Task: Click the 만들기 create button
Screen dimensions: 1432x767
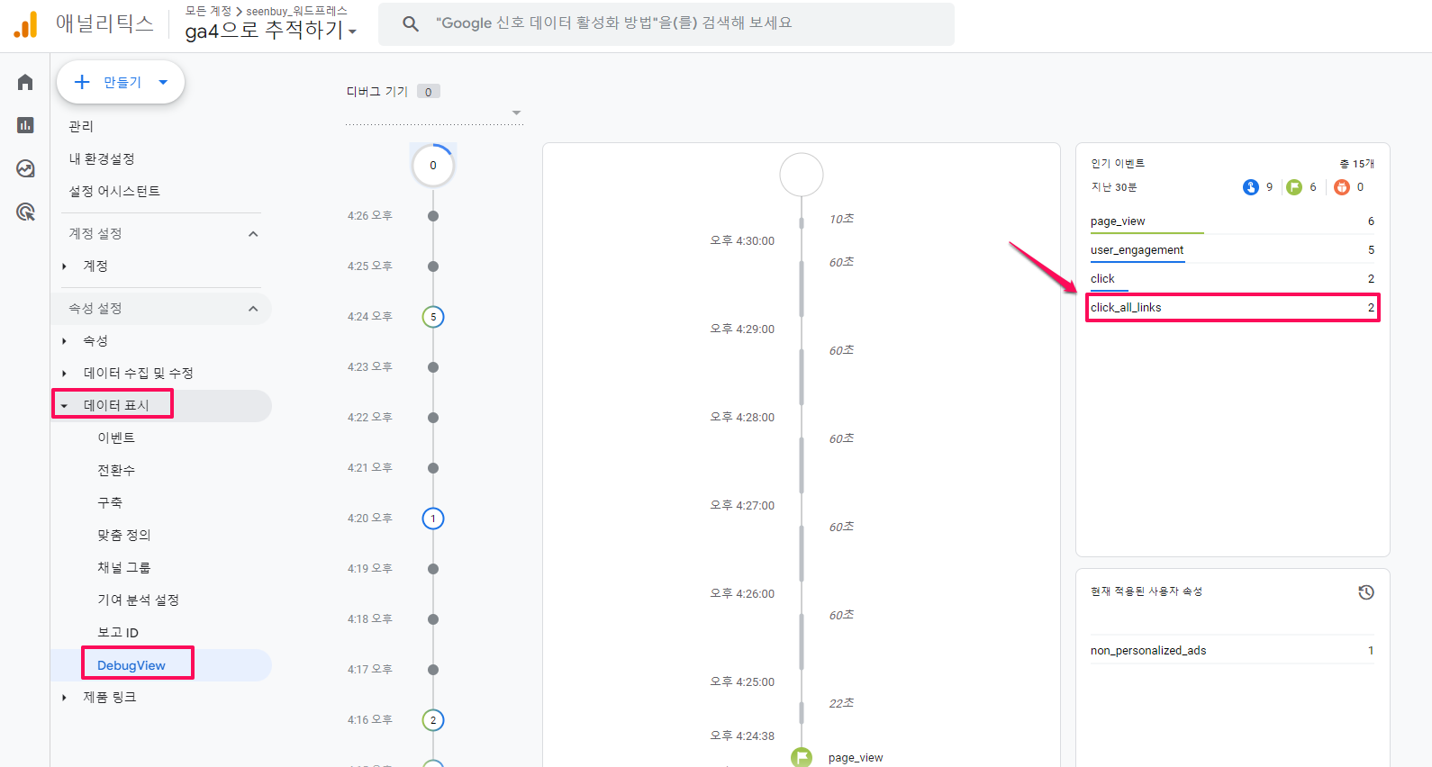Action: [x=121, y=82]
